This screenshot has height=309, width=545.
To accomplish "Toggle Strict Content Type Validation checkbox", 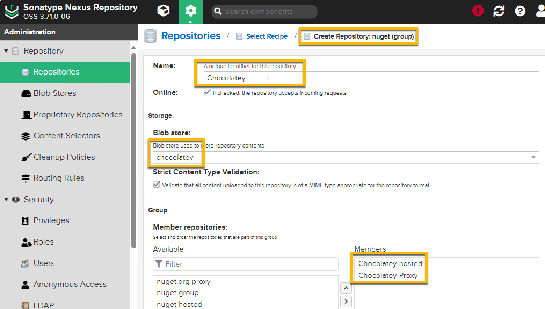I will 157,185.
